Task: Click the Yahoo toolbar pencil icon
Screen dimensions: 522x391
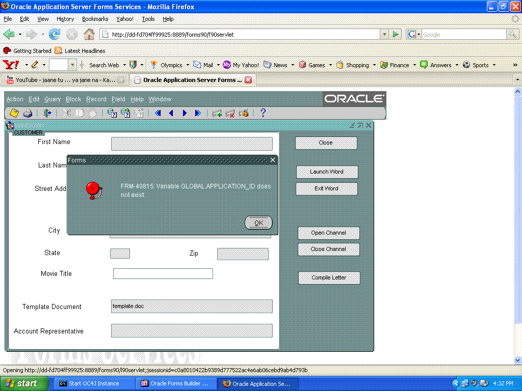Action: click(35, 65)
